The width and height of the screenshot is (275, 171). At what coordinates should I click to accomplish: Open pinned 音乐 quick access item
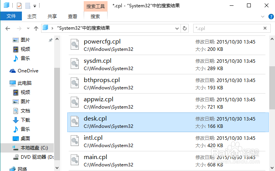click(x=22, y=58)
